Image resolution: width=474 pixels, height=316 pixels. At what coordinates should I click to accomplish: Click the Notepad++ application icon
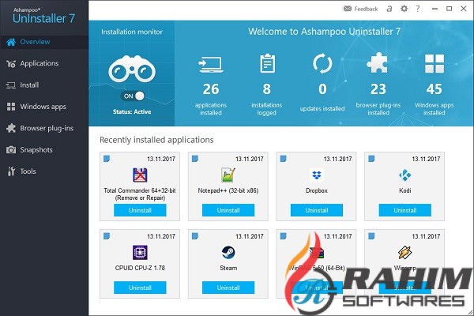tap(228, 175)
